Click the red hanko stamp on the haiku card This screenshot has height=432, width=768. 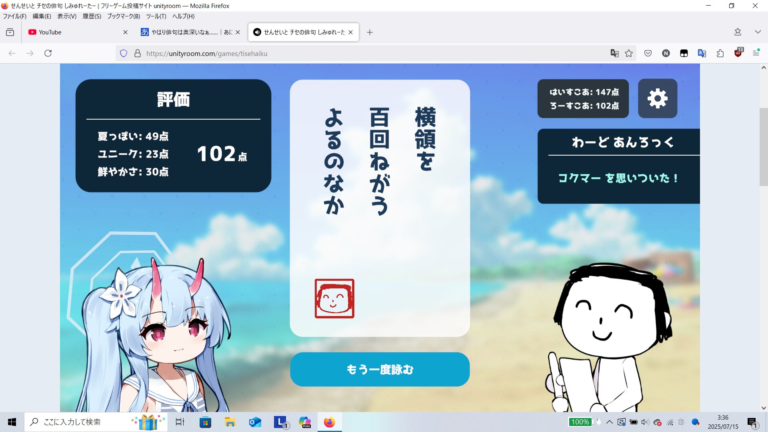coord(334,299)
